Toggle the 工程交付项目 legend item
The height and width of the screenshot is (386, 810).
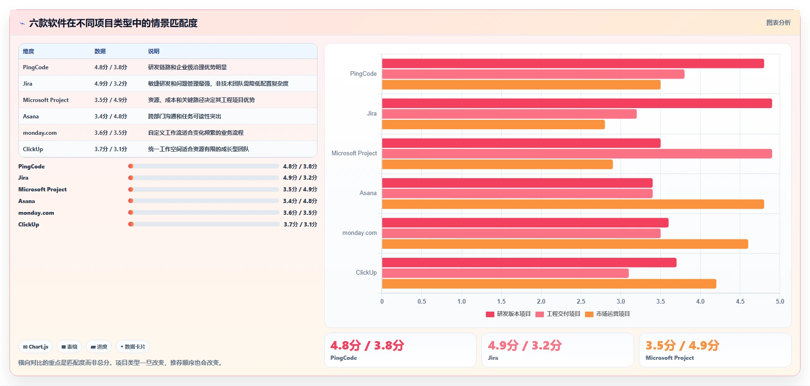click(558, 314)
